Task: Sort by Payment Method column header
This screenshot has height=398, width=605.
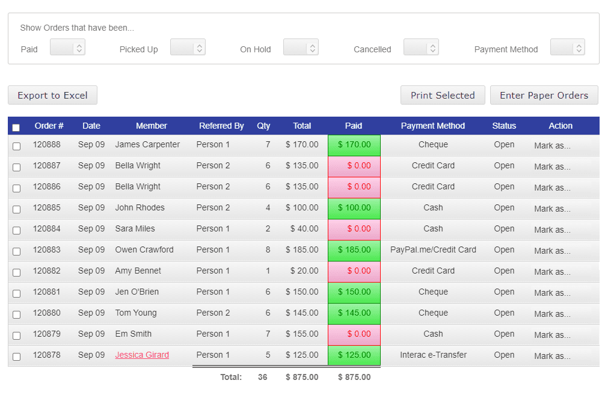Action: click(433, 126)
